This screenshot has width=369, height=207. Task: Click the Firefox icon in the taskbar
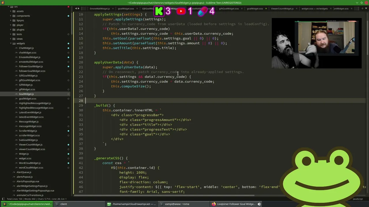click(214, 204)
